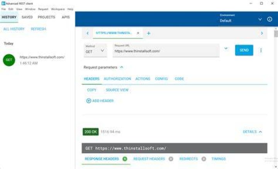This screenshot has width=278, height=169.
Task: Collapse response Details
Action: pos(252,132)
